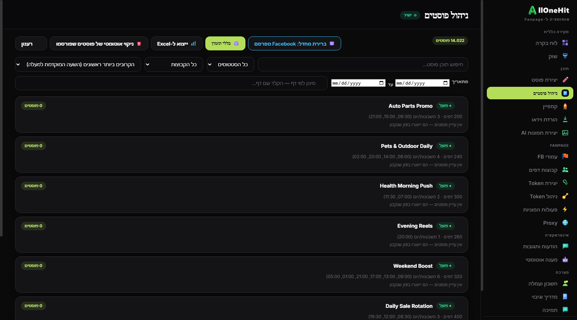The width and height of the screenshot is (577, 320).
Task: Open the Auto Parts Promo group card
Action: coord(241,114)
